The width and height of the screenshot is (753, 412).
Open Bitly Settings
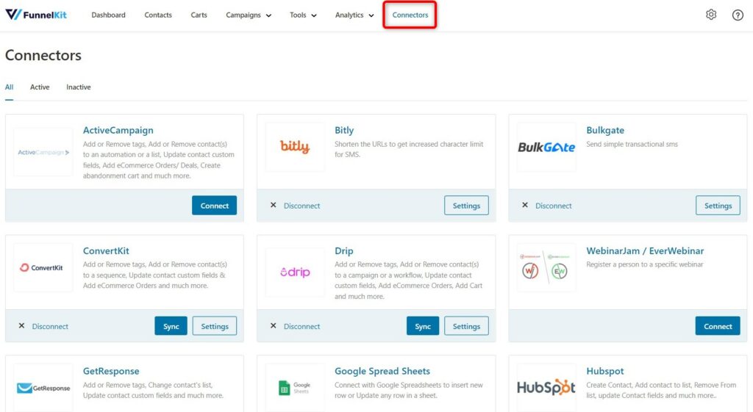[466, 206]
